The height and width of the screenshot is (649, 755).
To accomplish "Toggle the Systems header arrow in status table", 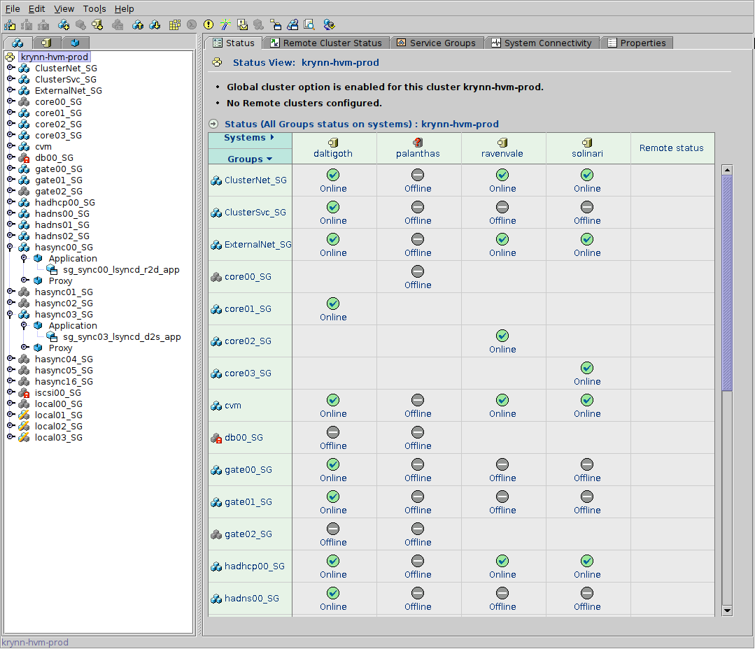I will pyautogui.click(x=272, y=138).
